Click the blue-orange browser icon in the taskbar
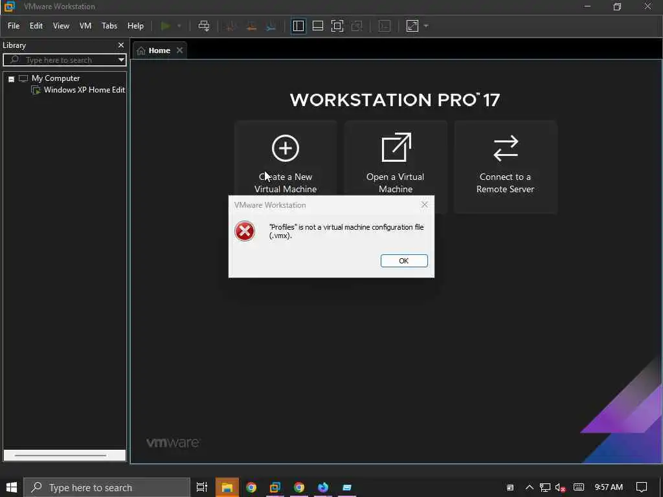The height and width of the screenshot is (497, 663). tap(323, 487)
